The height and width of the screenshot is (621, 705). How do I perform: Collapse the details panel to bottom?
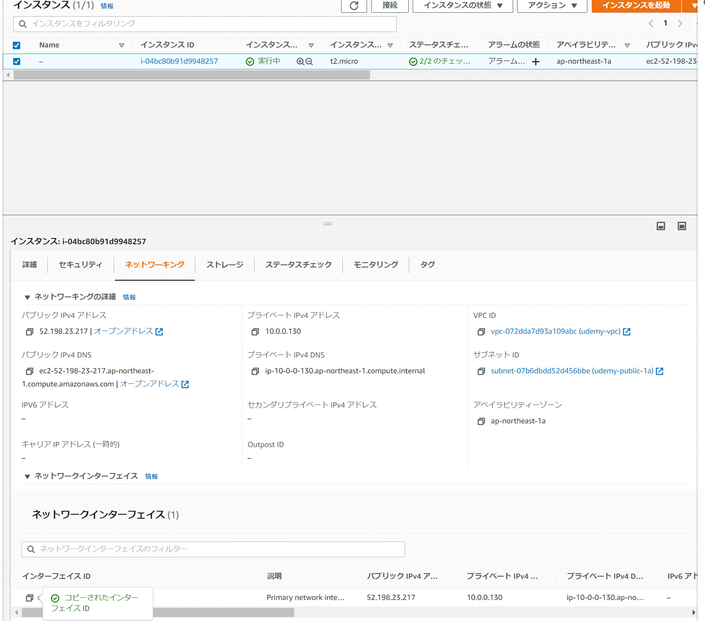click(x=661, y=226)
